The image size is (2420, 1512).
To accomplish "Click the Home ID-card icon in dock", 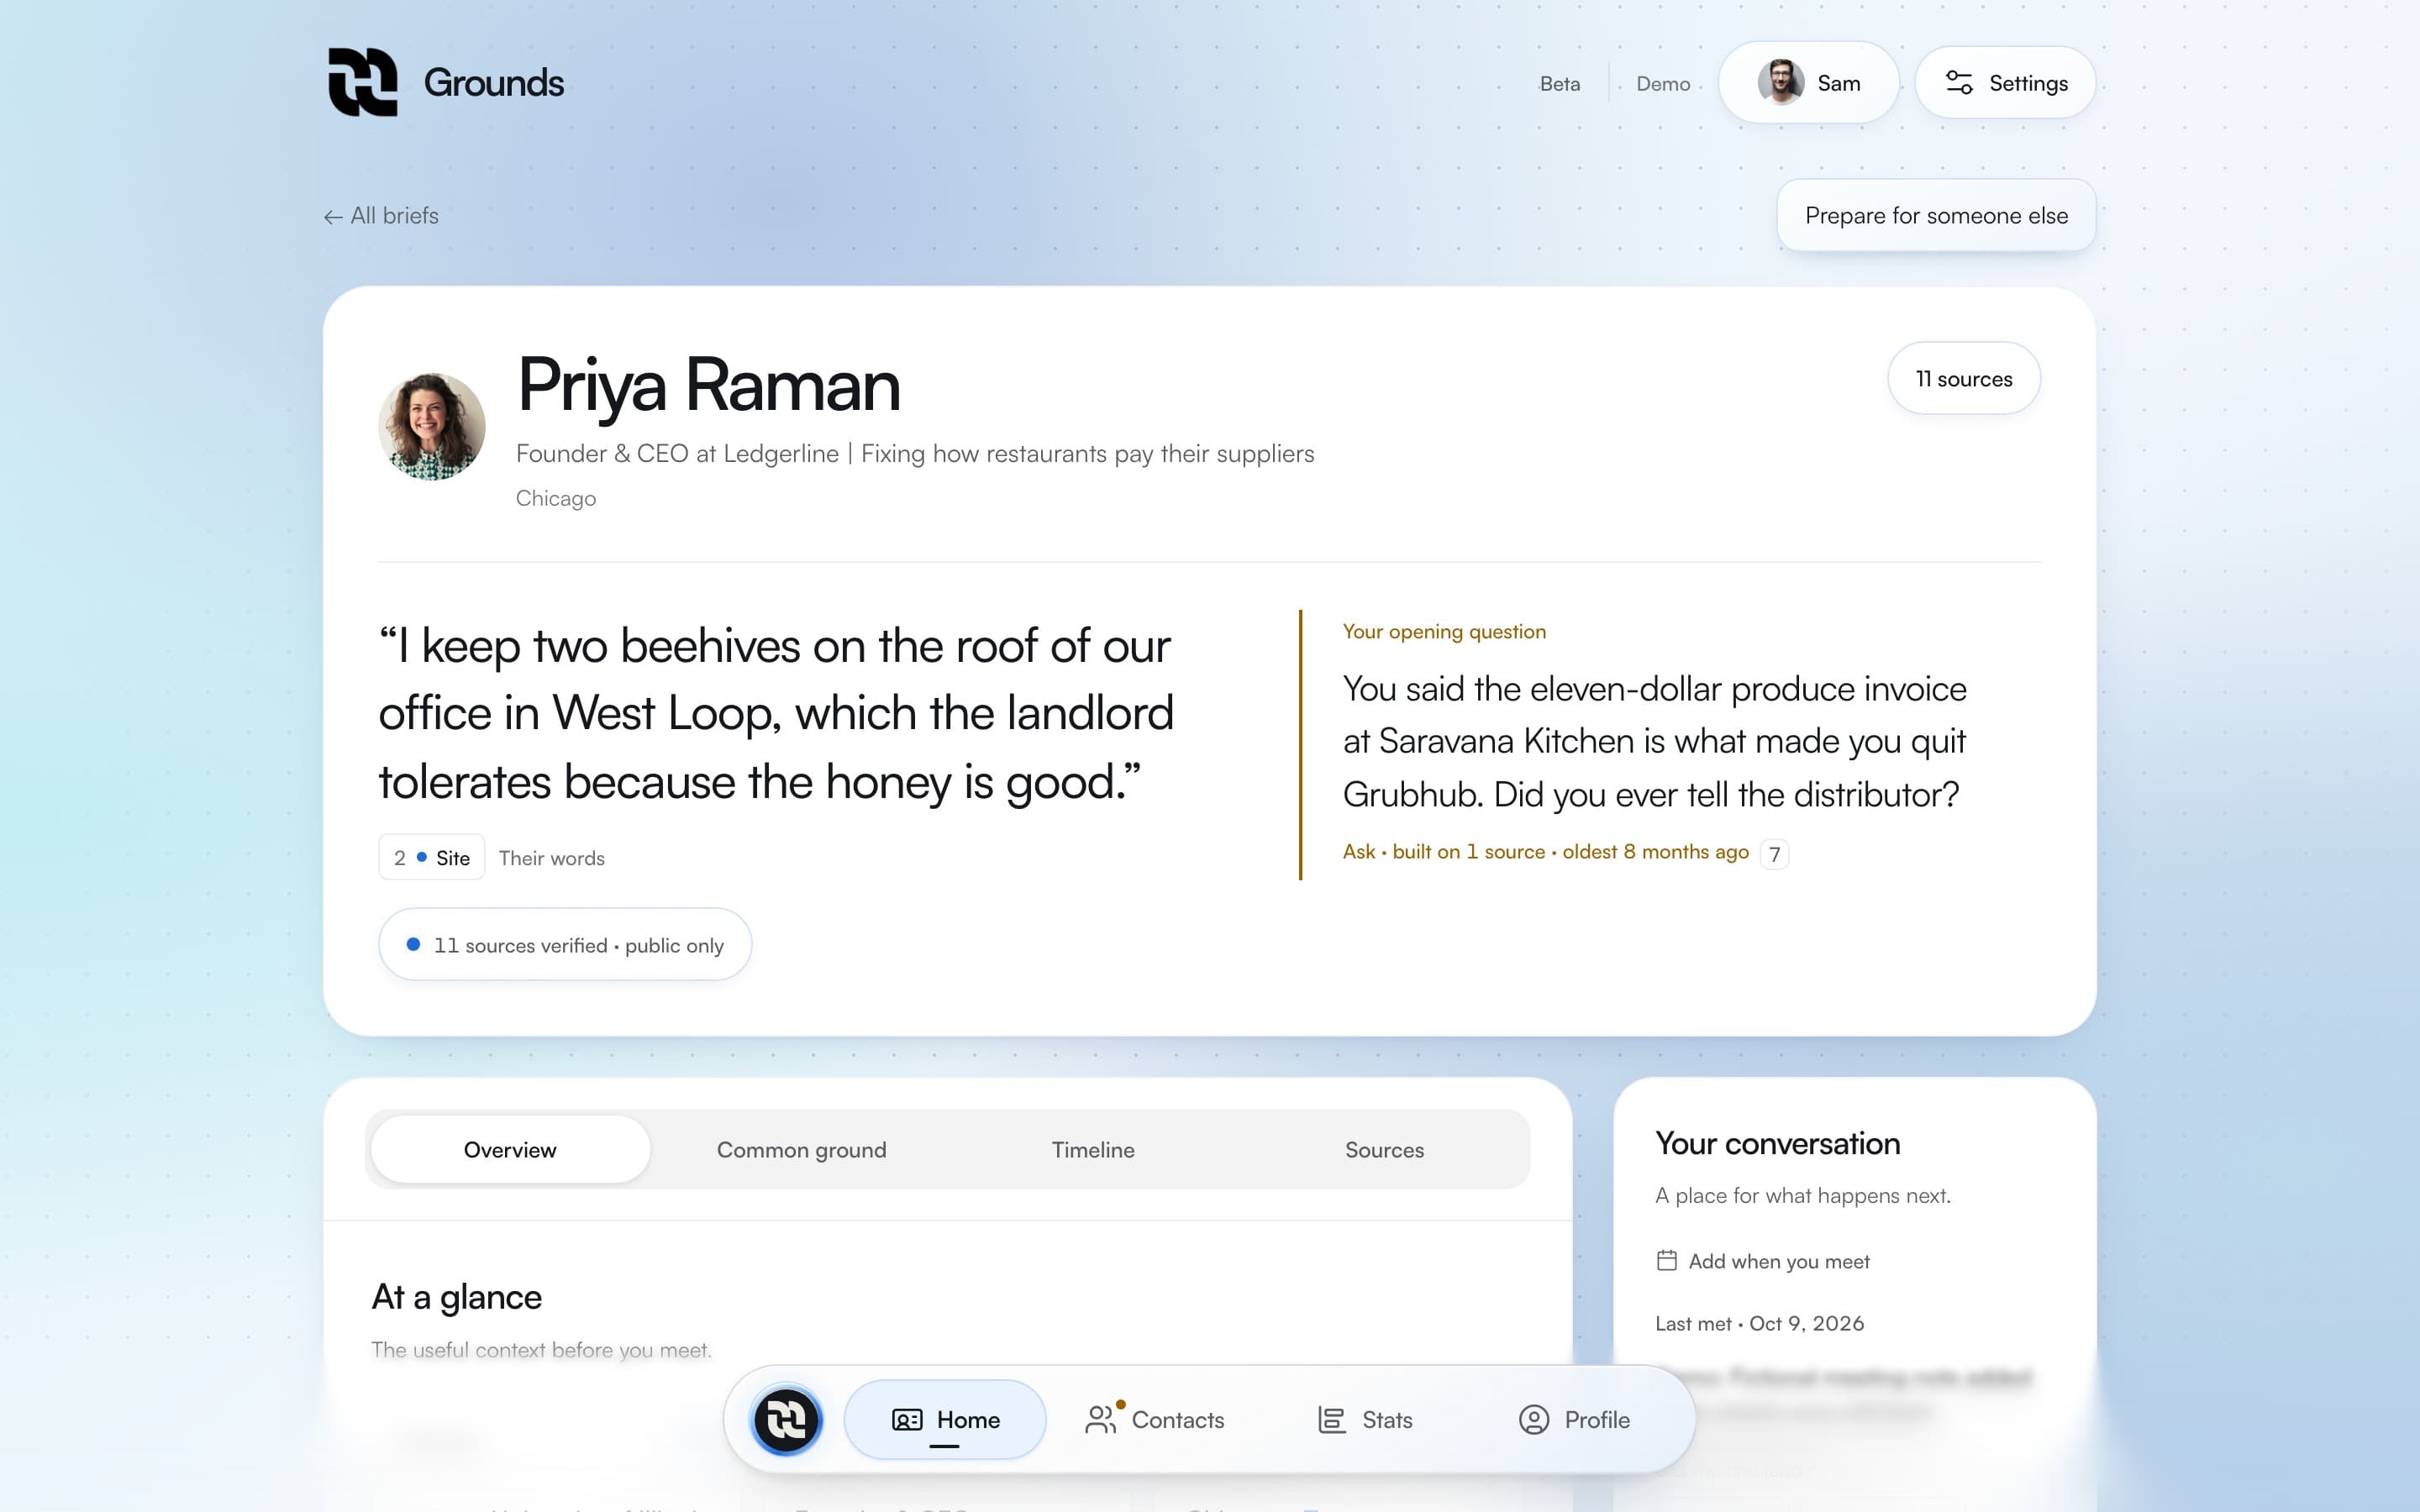I will coord(907,1420).
